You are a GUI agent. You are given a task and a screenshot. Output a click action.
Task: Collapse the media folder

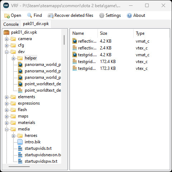tap(6, 129)
